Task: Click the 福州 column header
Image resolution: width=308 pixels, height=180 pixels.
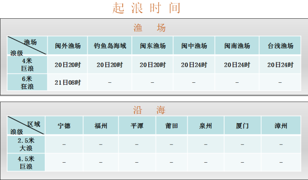Action: click(101, 126)
